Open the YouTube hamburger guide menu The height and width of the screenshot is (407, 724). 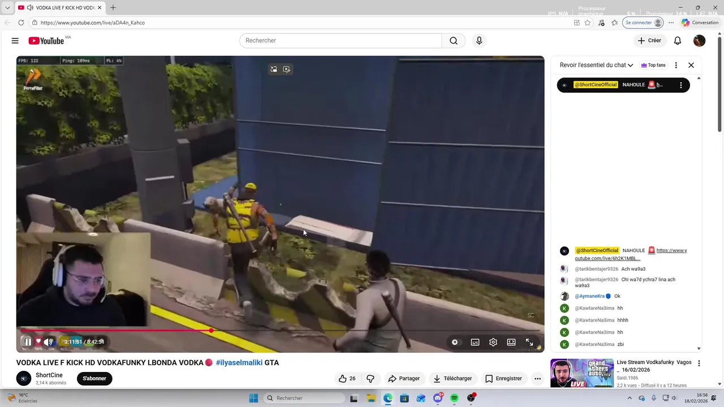click(15, 41)
